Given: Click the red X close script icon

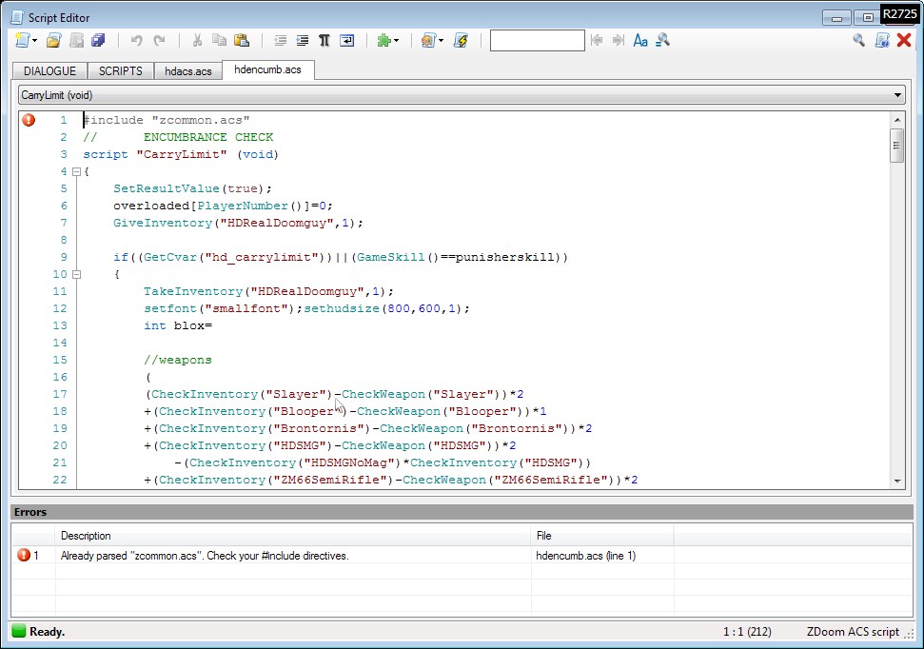Looking at the screenshot, I should (x=904, y=40).
